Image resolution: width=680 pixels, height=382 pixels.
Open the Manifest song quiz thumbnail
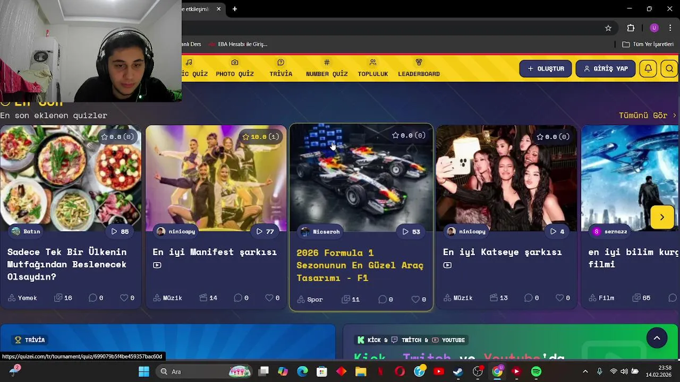216,178
